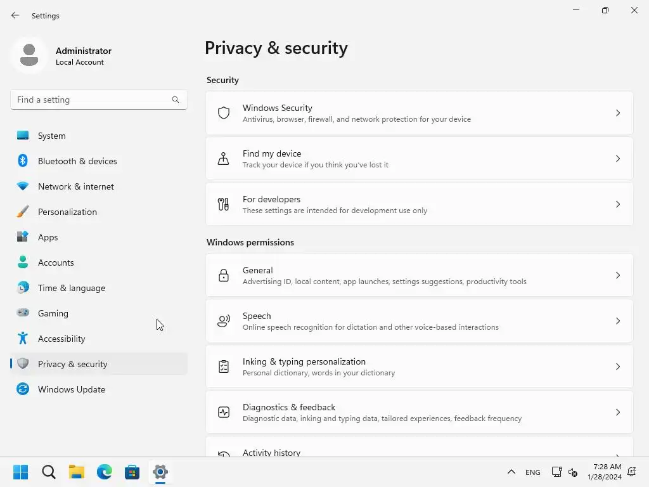Click the General lock icon

[224, 275]
